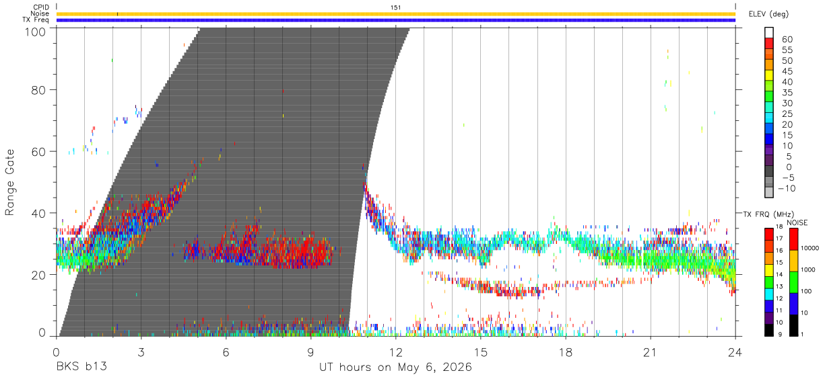Click the yellow Noise strip above the plot
This screenshot has height=381, width=827.
pos(395,13)
